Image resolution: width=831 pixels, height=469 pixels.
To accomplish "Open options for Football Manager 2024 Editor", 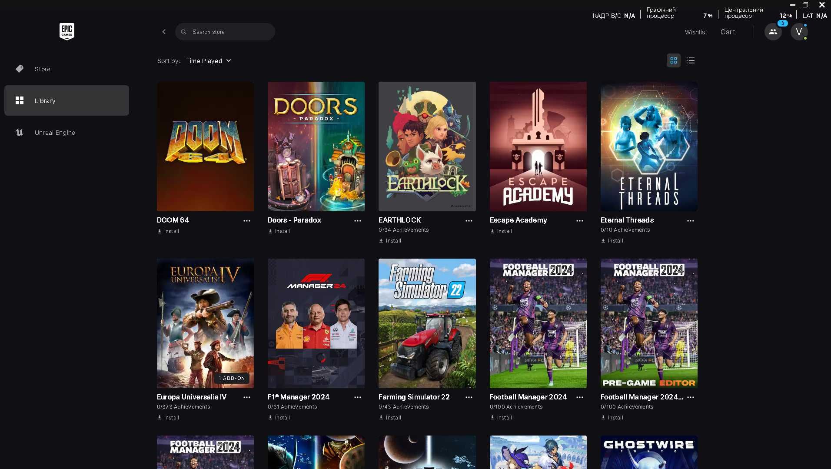I will 691,397.
